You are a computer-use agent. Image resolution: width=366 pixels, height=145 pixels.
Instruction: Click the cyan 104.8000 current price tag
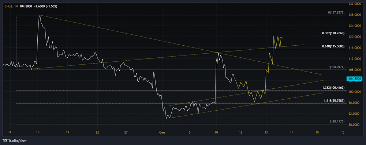point(355,79)
